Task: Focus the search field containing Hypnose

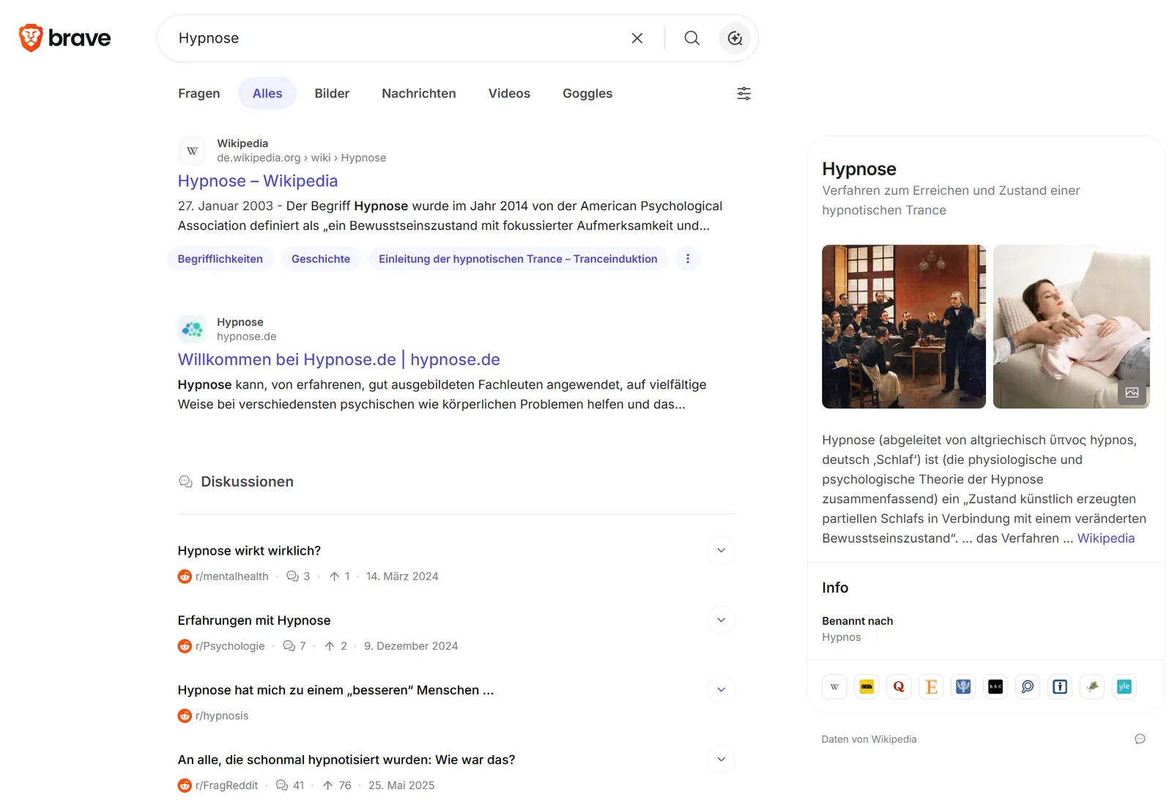Action: click(x=396, y=38)
